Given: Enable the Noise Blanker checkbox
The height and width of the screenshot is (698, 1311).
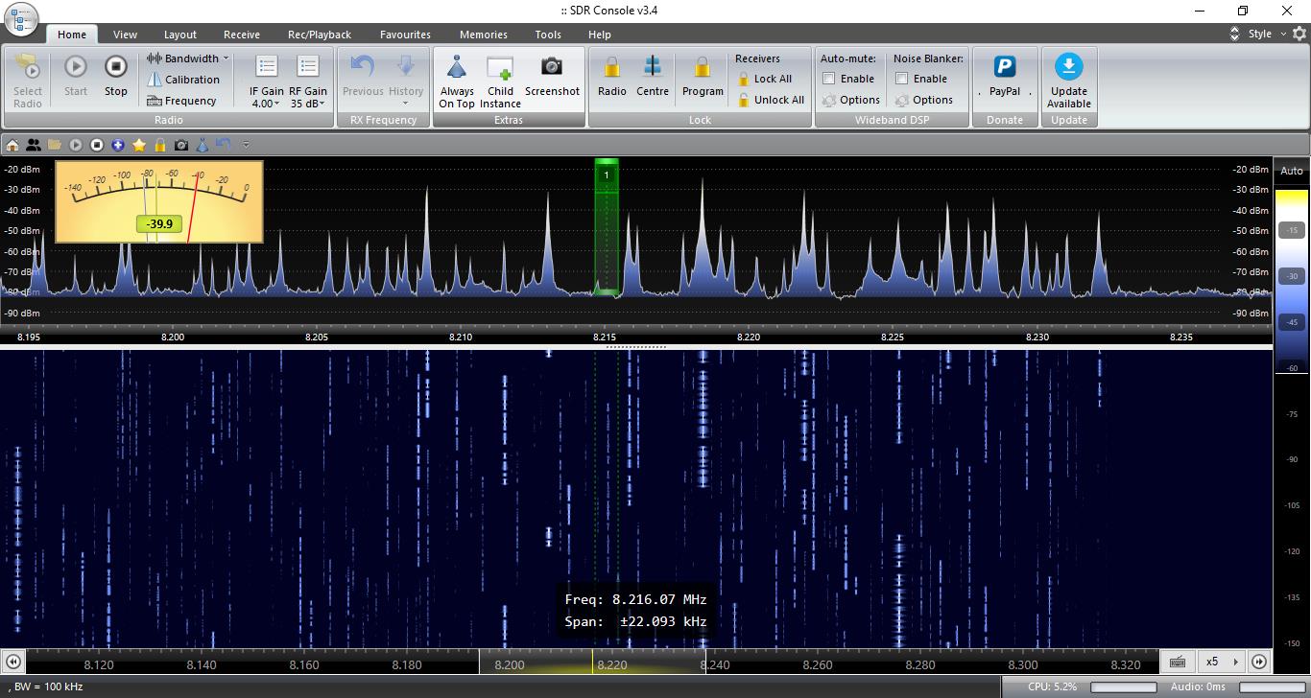Looking at the screenshot, I should [x=901, y=79].
